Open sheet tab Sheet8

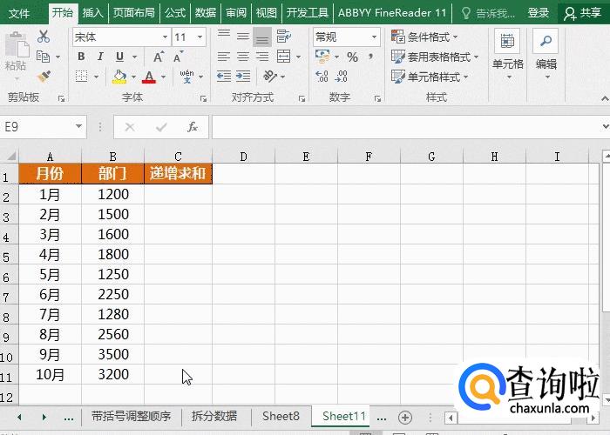(x=281, y=417)
